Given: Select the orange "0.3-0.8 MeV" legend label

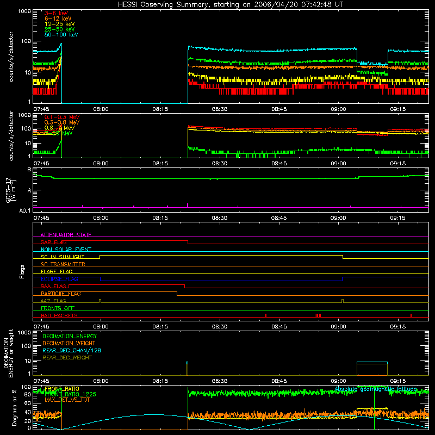Looking at the screenshot, I should point(62,122).
